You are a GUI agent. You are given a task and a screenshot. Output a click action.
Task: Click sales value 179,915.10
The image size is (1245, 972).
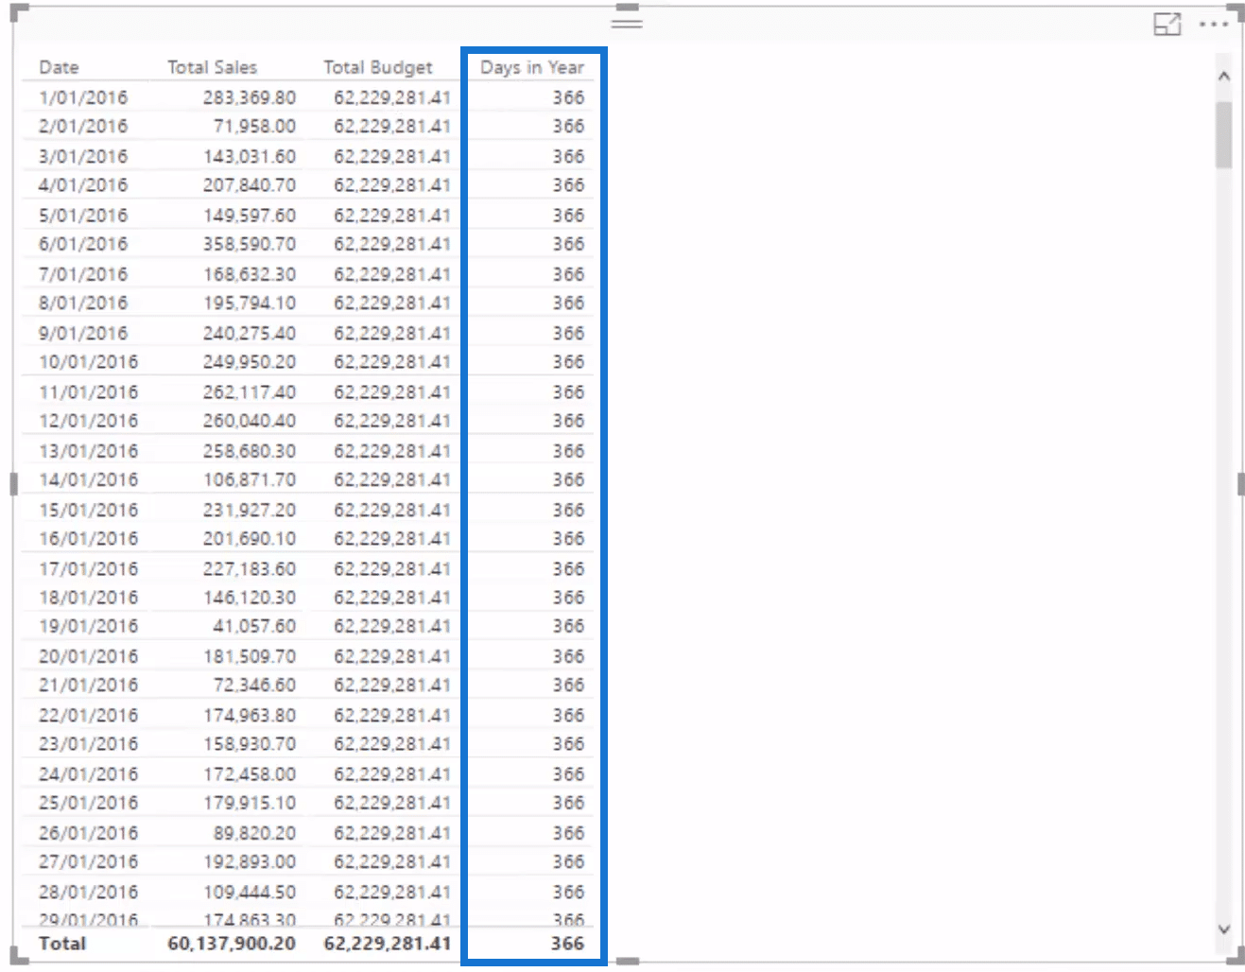point(249,802)
